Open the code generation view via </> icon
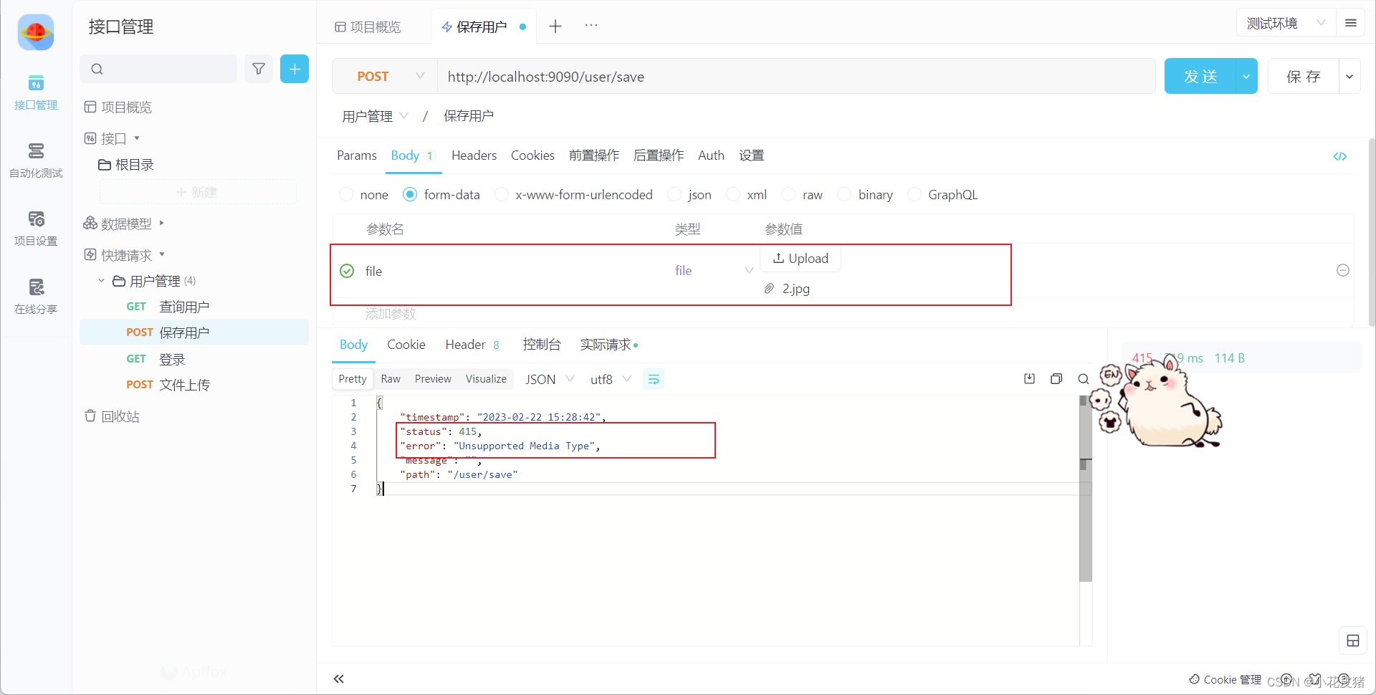The width and height of the screenshot is (1376, 695). pyautogui.click(x=1341, y=156)
